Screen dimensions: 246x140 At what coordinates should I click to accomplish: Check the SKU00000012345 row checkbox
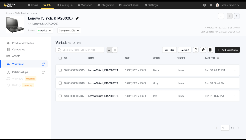point(60,70)
